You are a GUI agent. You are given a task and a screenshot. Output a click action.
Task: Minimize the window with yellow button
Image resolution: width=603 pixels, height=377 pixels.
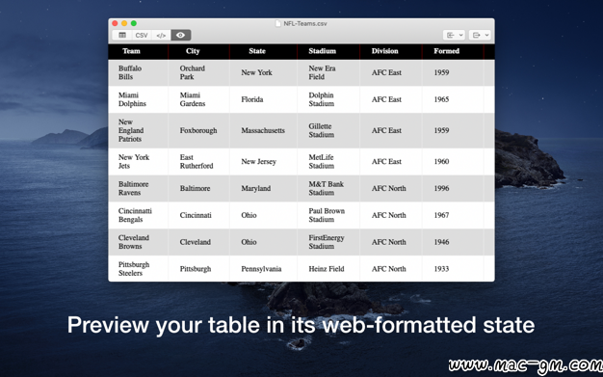pyautogui.click(x=124, y=23)
